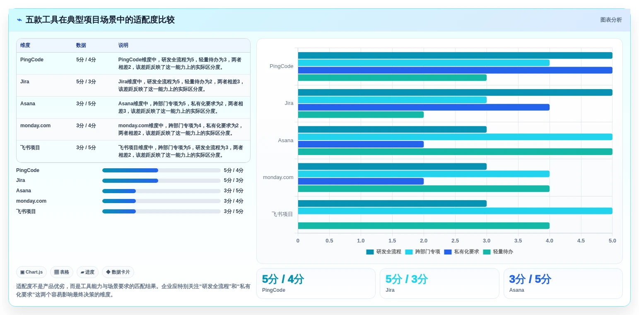Open the Jira data card
The width and height of the screenshot is (639, 315).
(x=439, y=283)
